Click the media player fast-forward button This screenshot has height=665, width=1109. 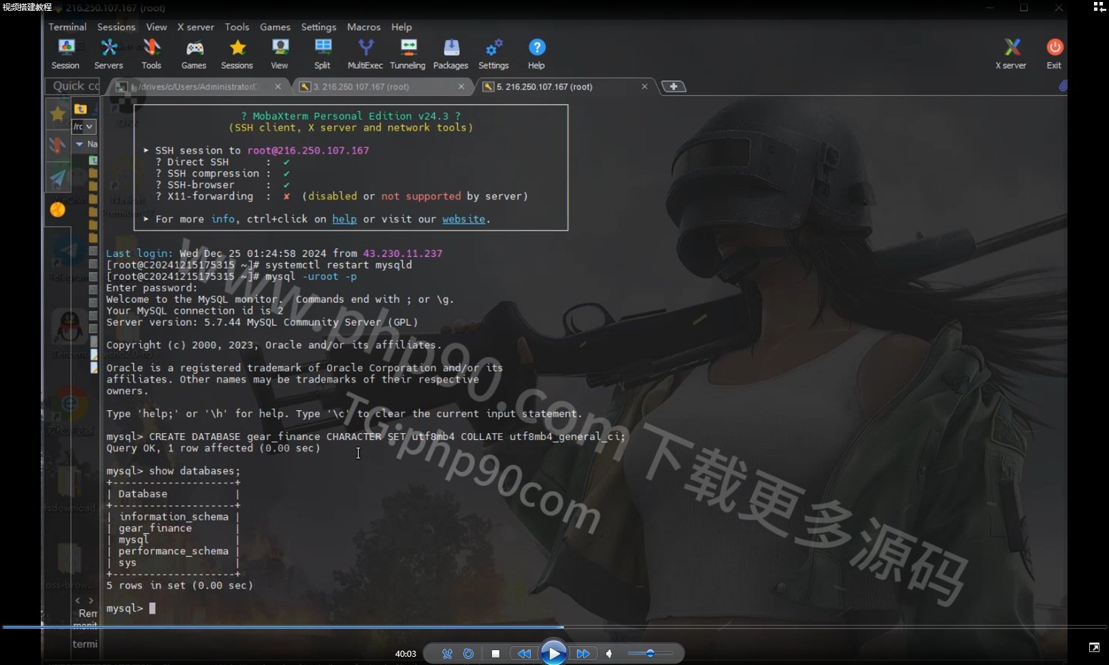583,653
